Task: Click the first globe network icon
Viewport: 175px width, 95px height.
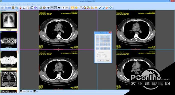Action: coord(41,8)
